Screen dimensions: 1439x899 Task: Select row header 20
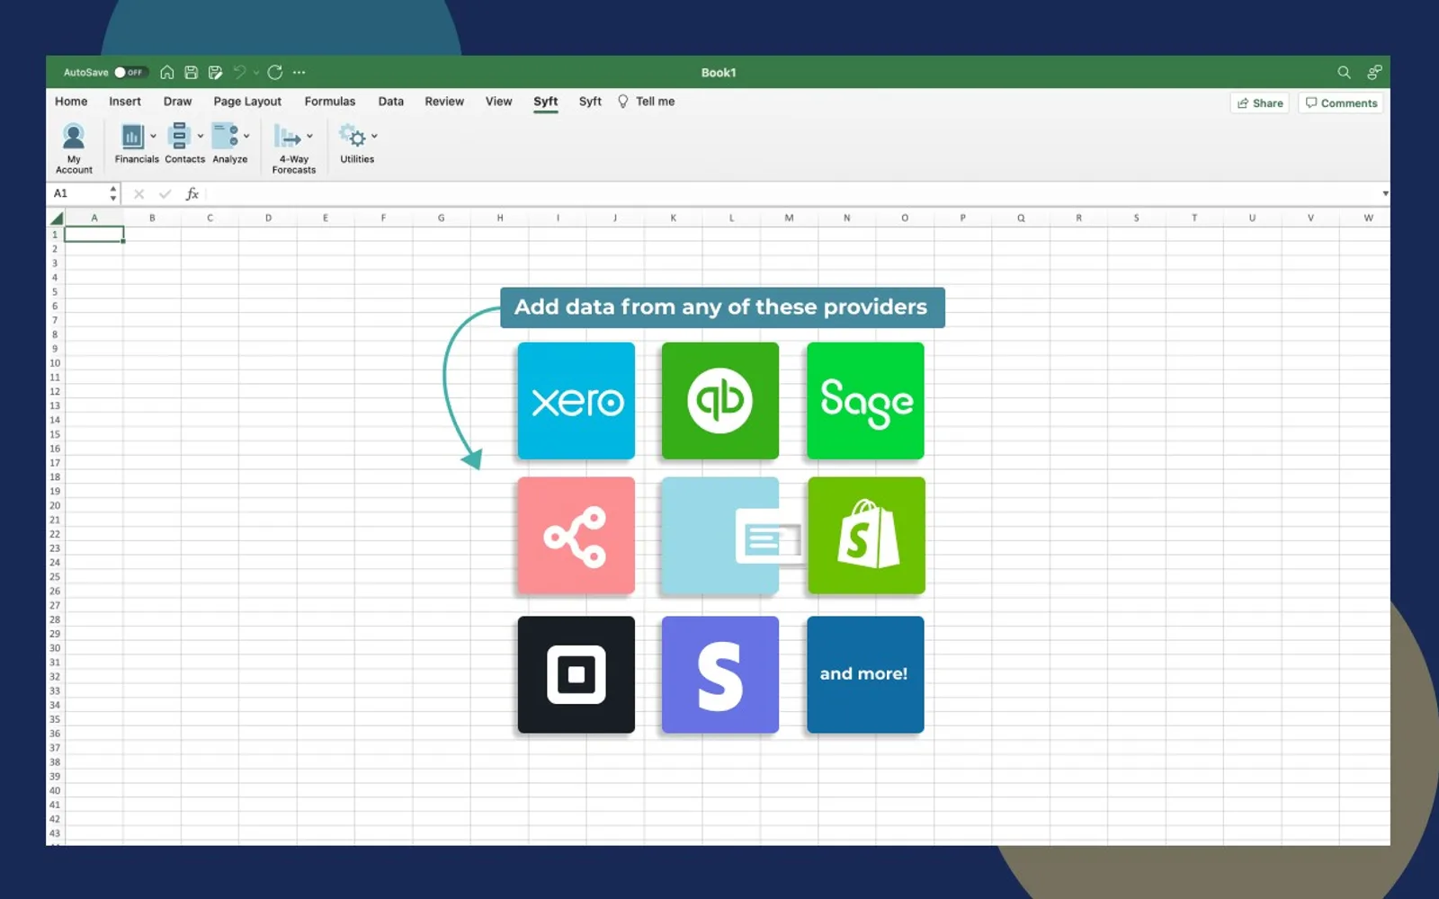pyautogui.click(x=55, y=506)
